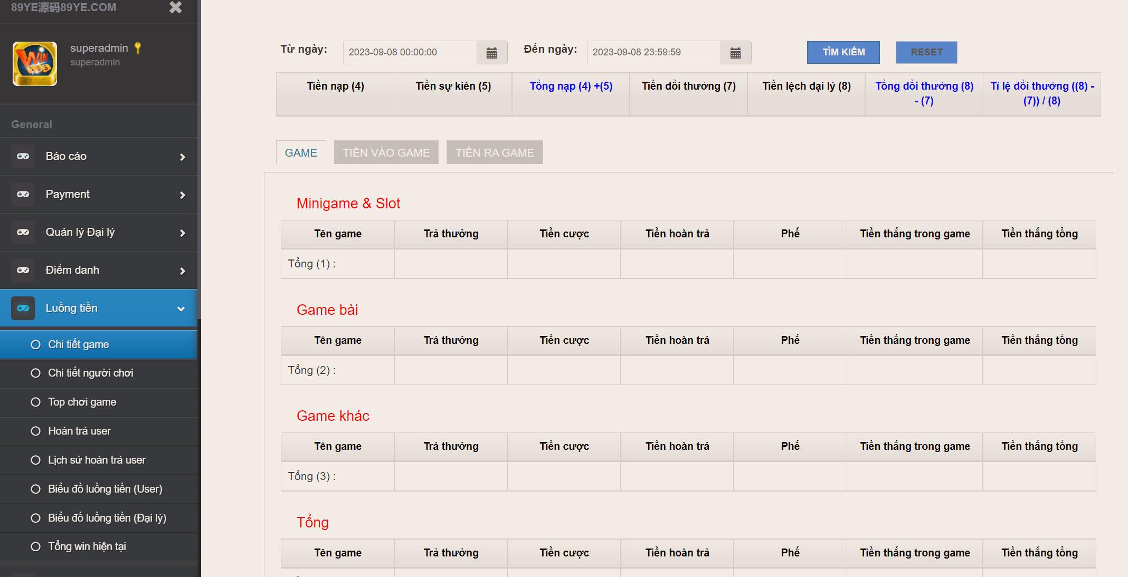This screenshot has width=1128, height=577.
Task: Open the Đến ngày calendar picker icon
Action: (x=735, y=53)
